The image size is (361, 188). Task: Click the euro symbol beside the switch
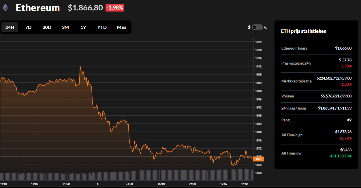pos(265,27)
